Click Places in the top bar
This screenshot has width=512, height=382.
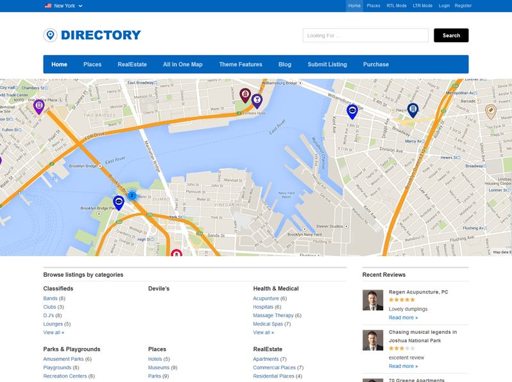click(x=373, y=6)
